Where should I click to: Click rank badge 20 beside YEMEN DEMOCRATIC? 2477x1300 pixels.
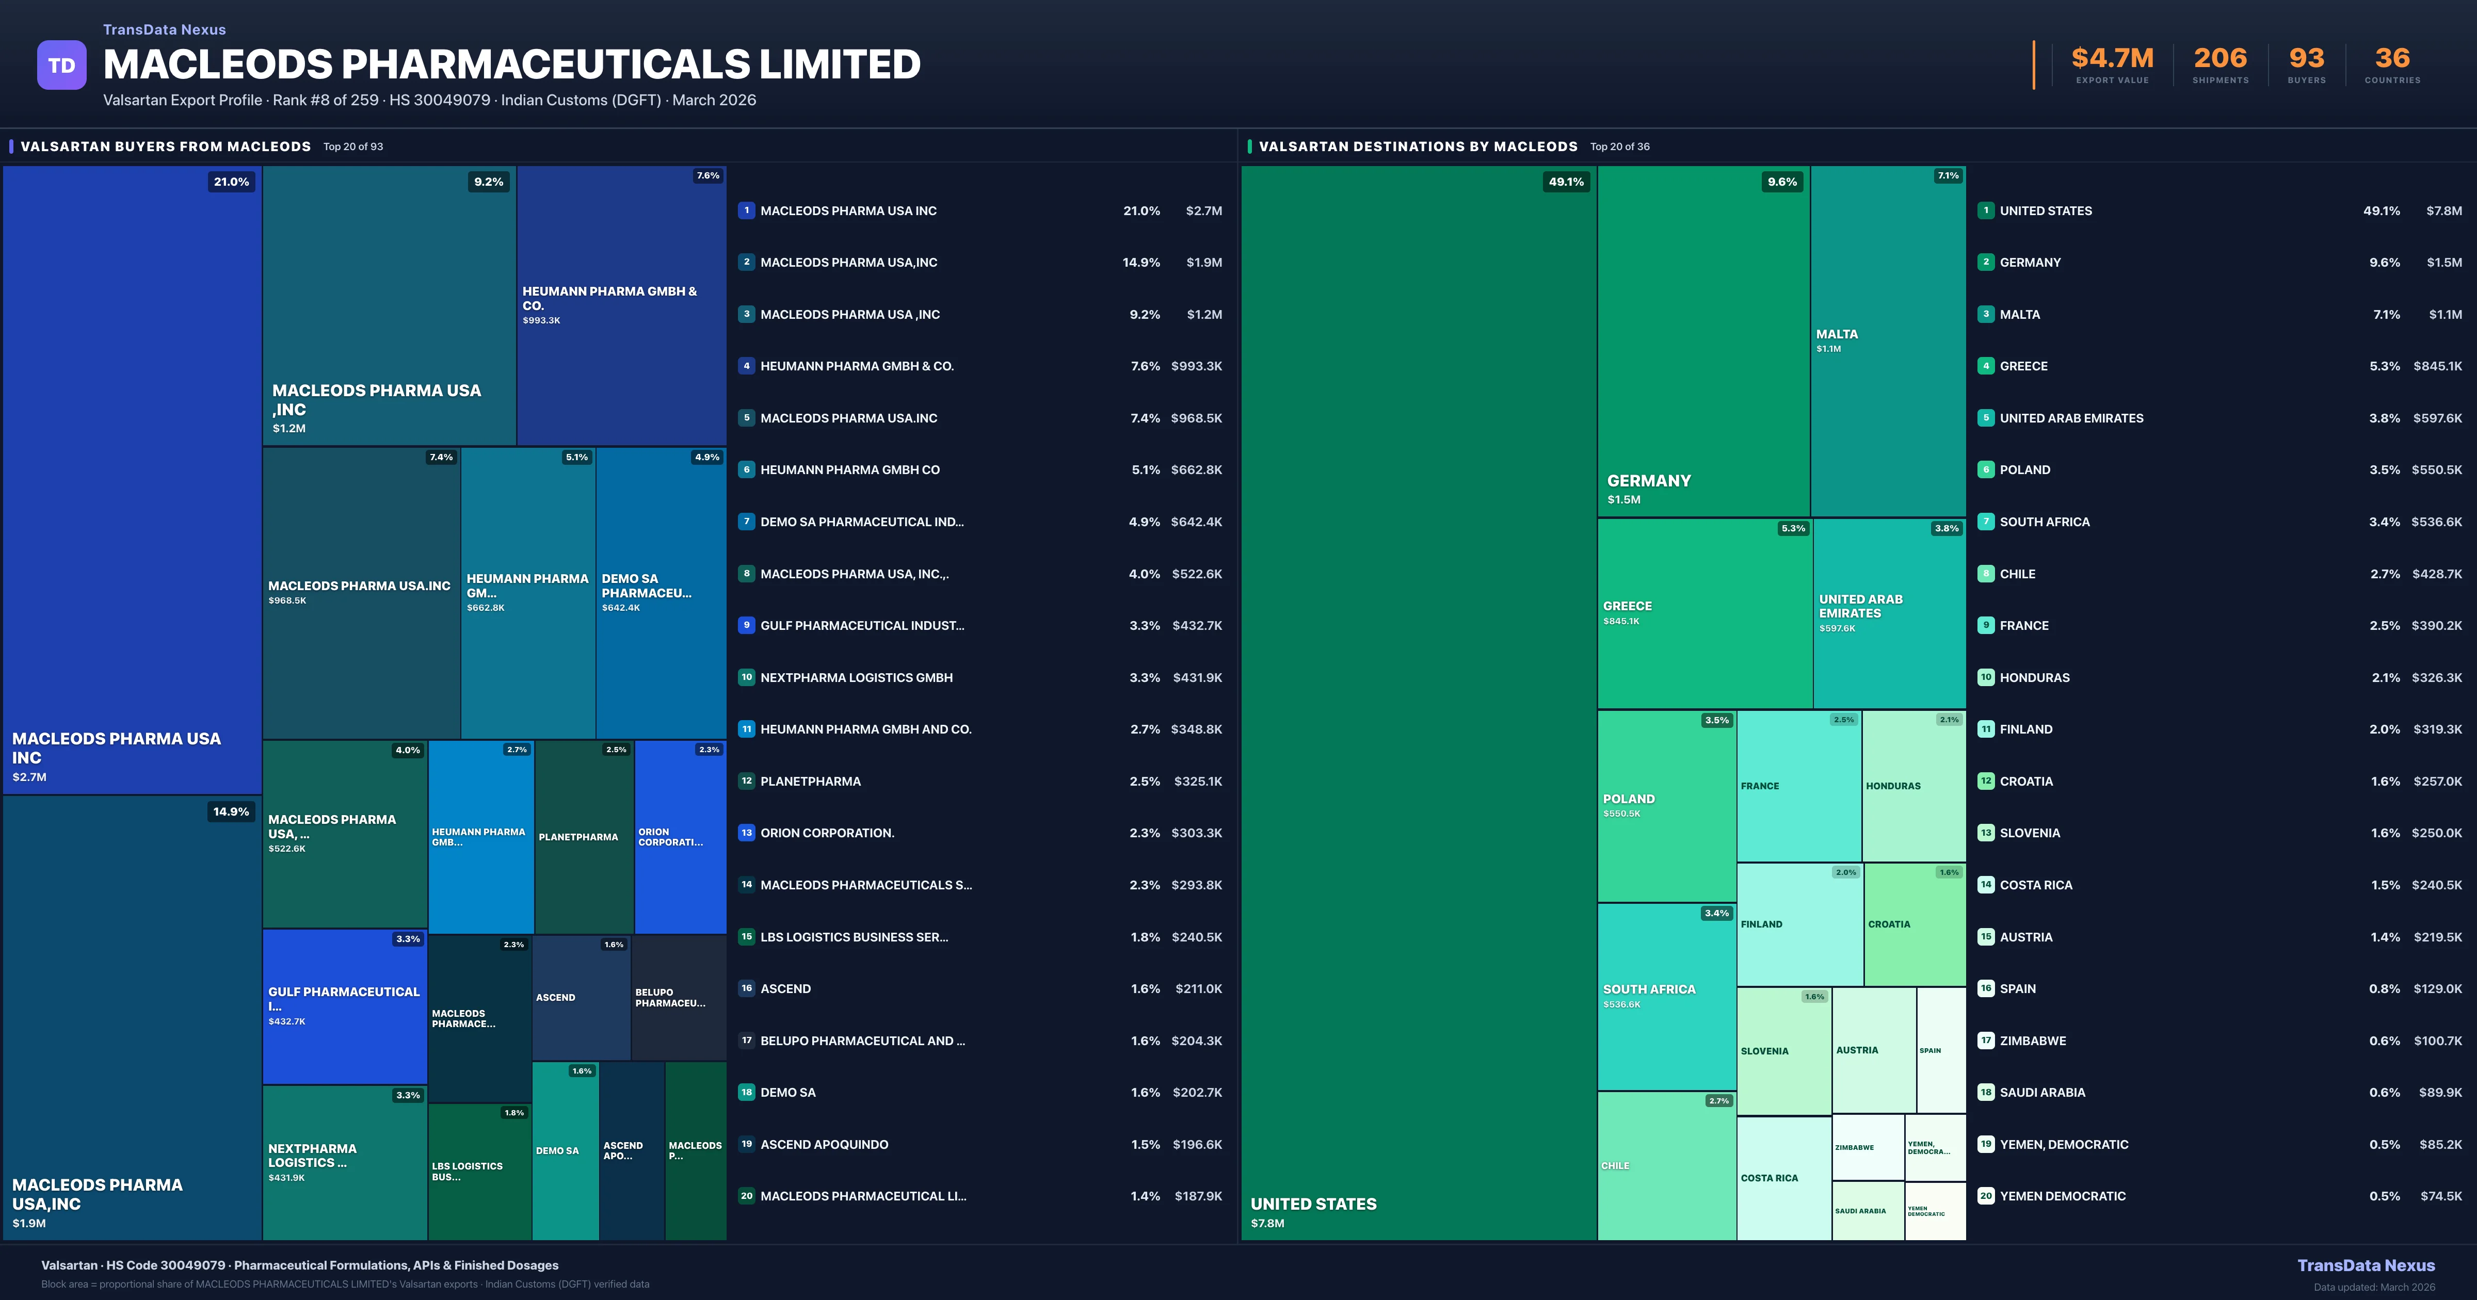pos(1986,1196)
